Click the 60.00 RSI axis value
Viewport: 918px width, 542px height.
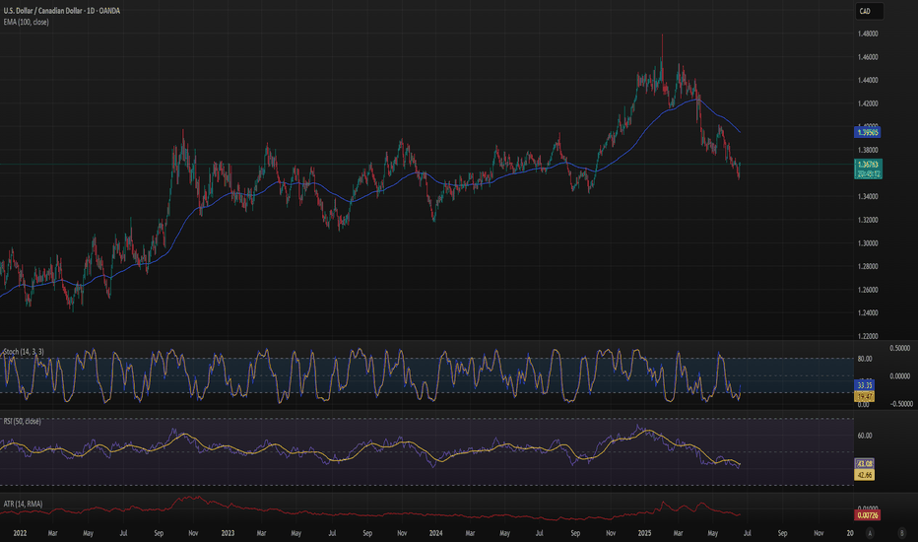point(865,436)
